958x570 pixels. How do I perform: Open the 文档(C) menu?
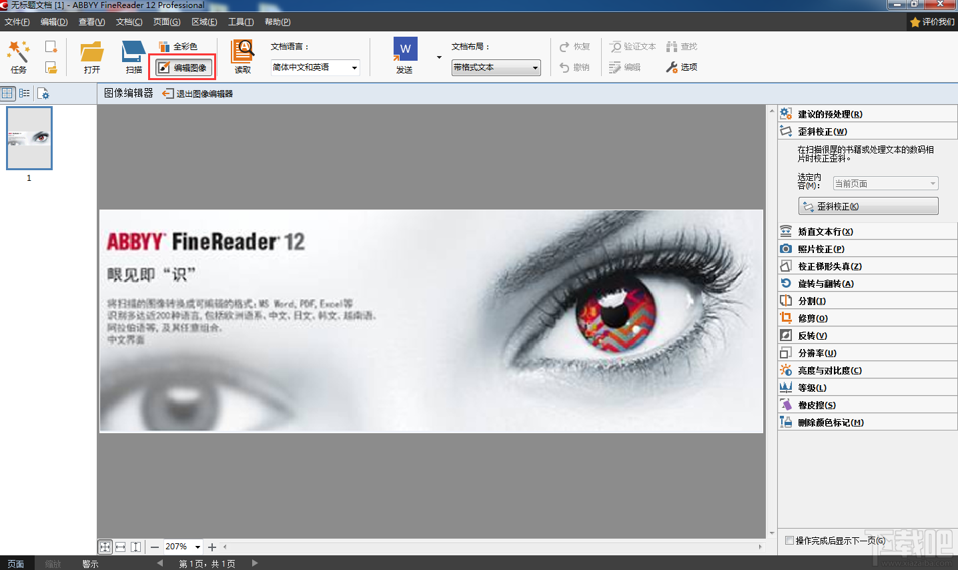129,22
